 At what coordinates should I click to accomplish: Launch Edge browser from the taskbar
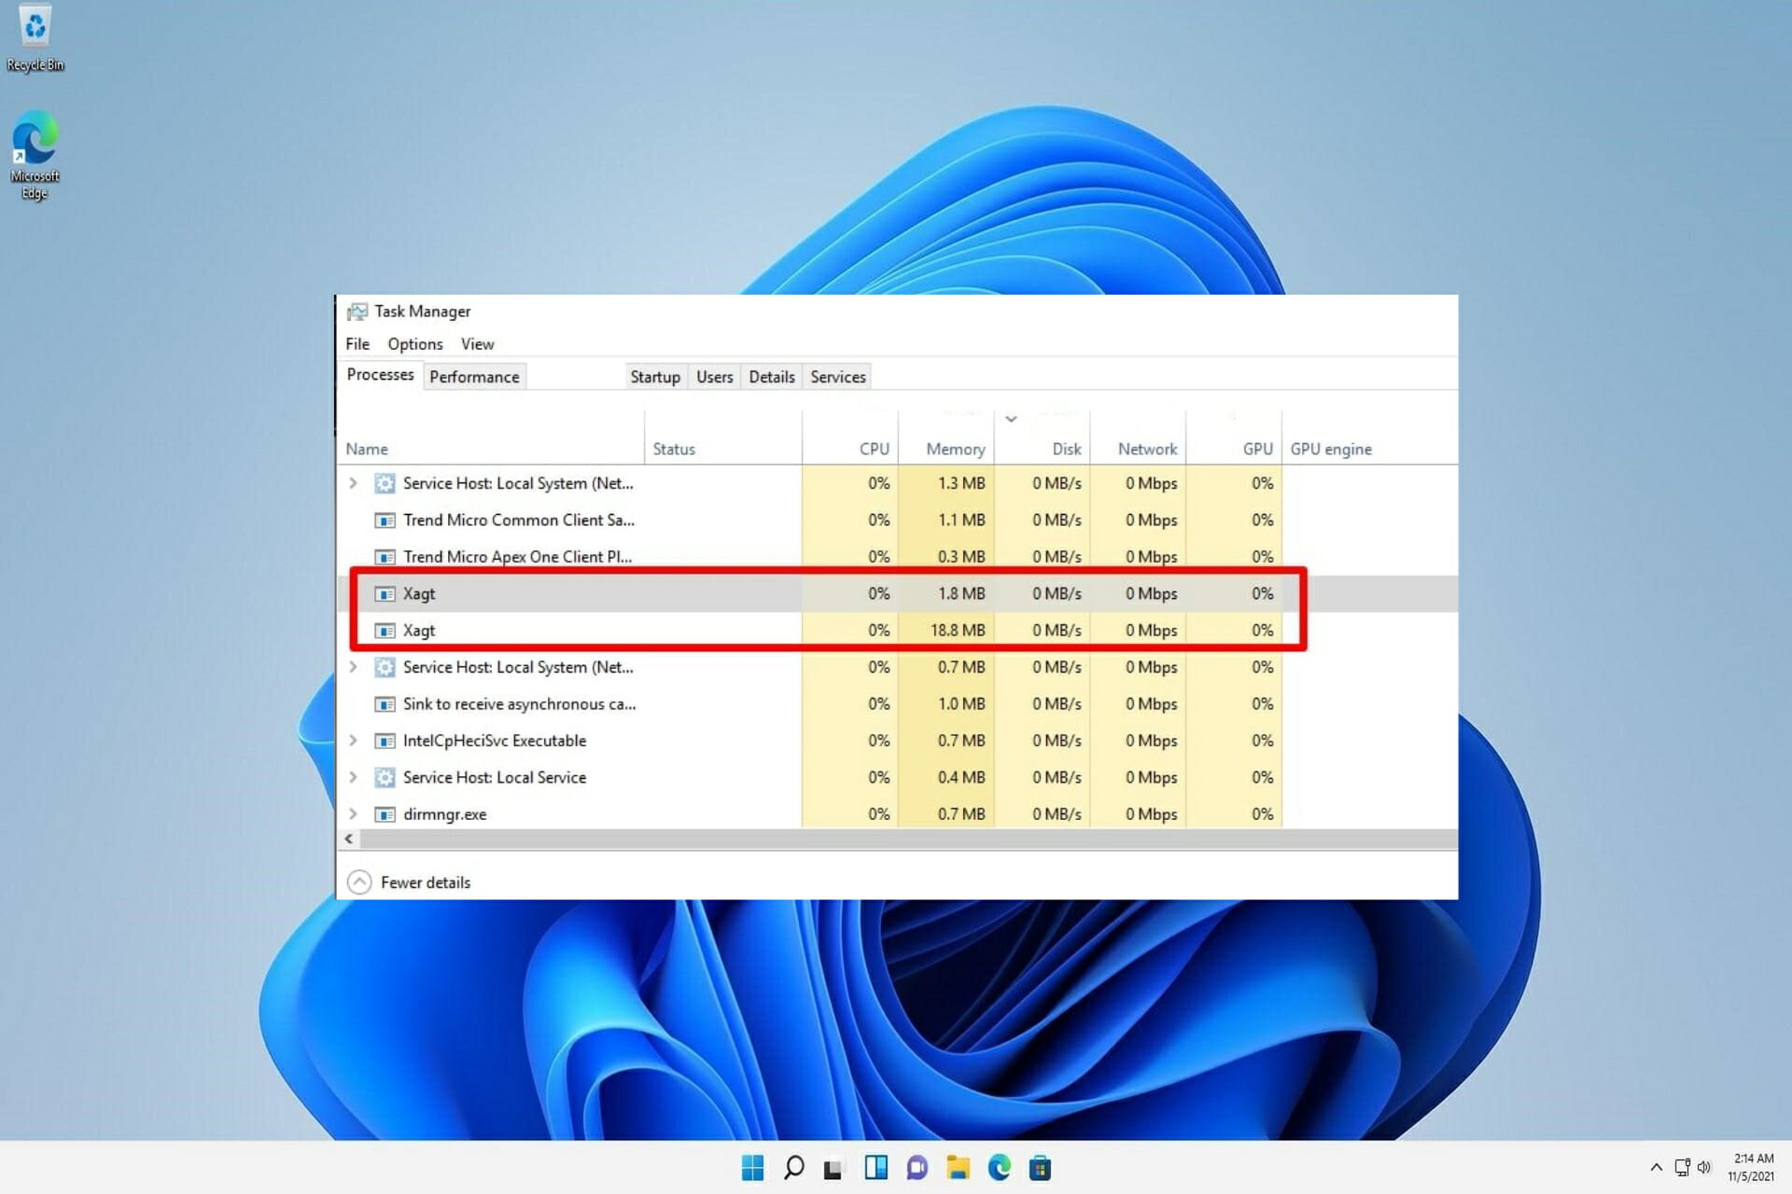[x=999, y=1168]
